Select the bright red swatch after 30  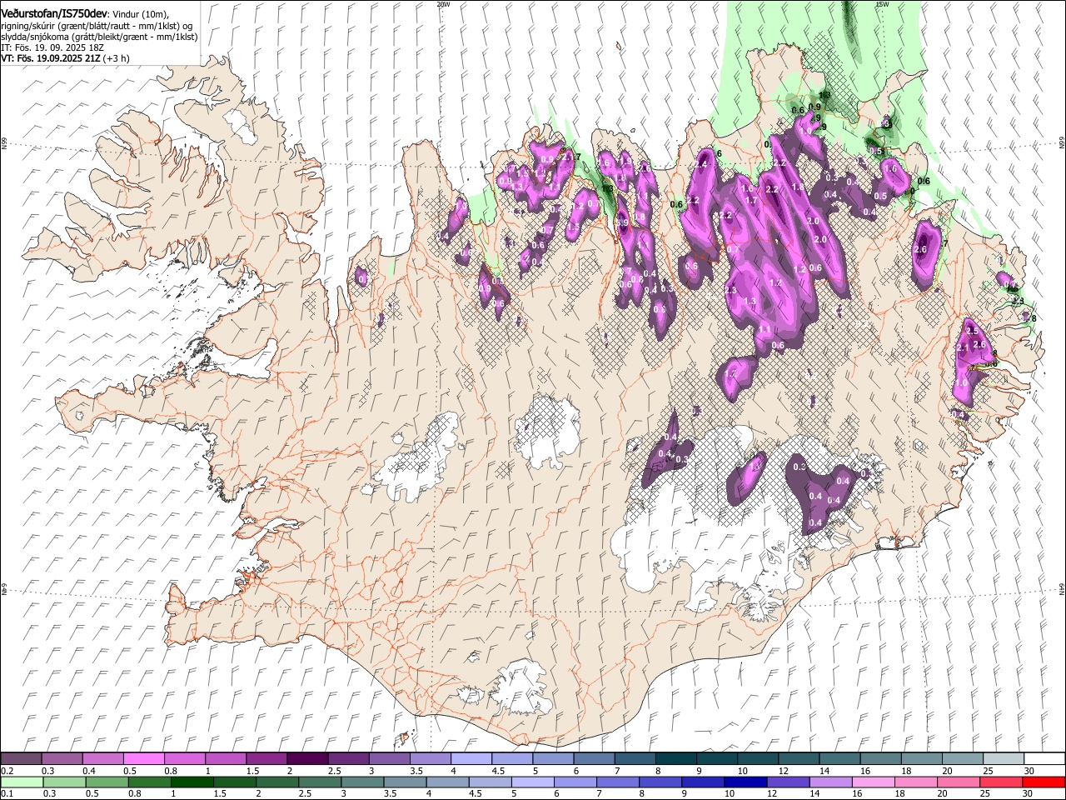(1044, 782)
